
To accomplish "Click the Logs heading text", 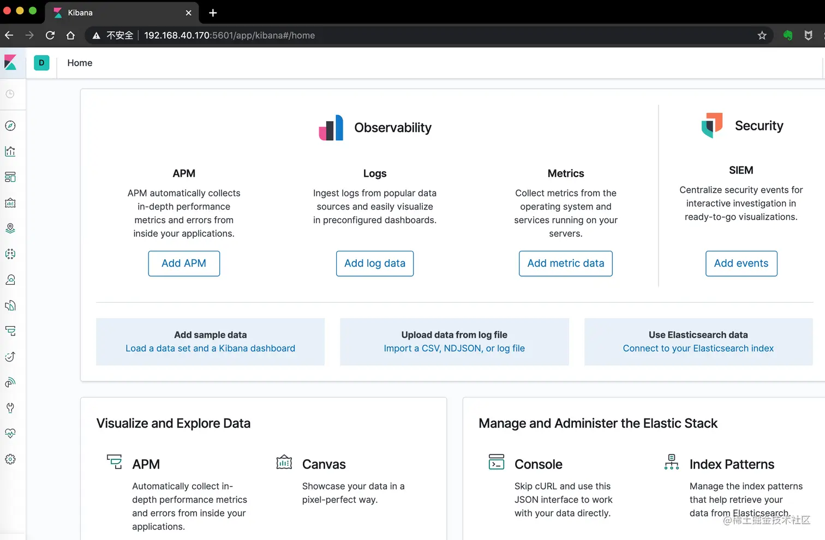I will (375, 173).
